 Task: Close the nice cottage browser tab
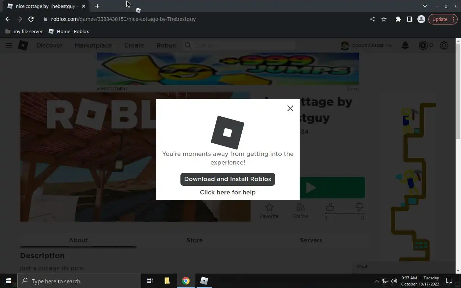click(x=84, y=6)
